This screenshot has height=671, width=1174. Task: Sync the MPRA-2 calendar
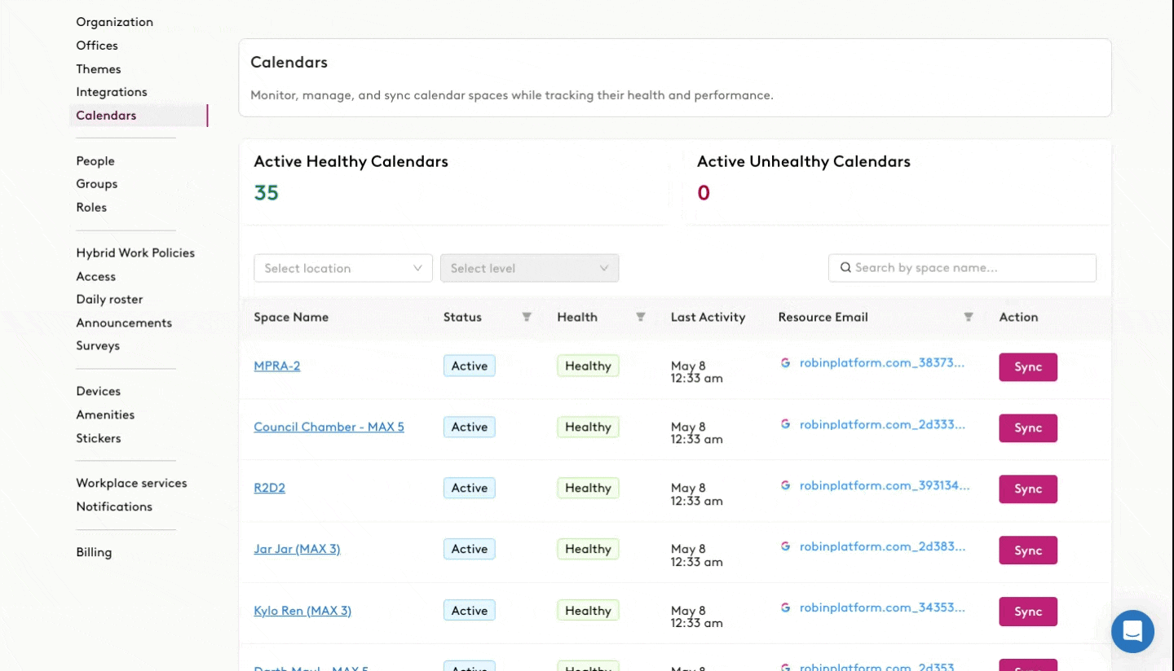click(1028, 367)
